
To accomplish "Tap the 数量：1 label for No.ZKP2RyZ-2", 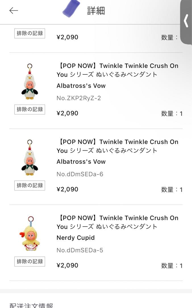I will (x=172, y=114).
